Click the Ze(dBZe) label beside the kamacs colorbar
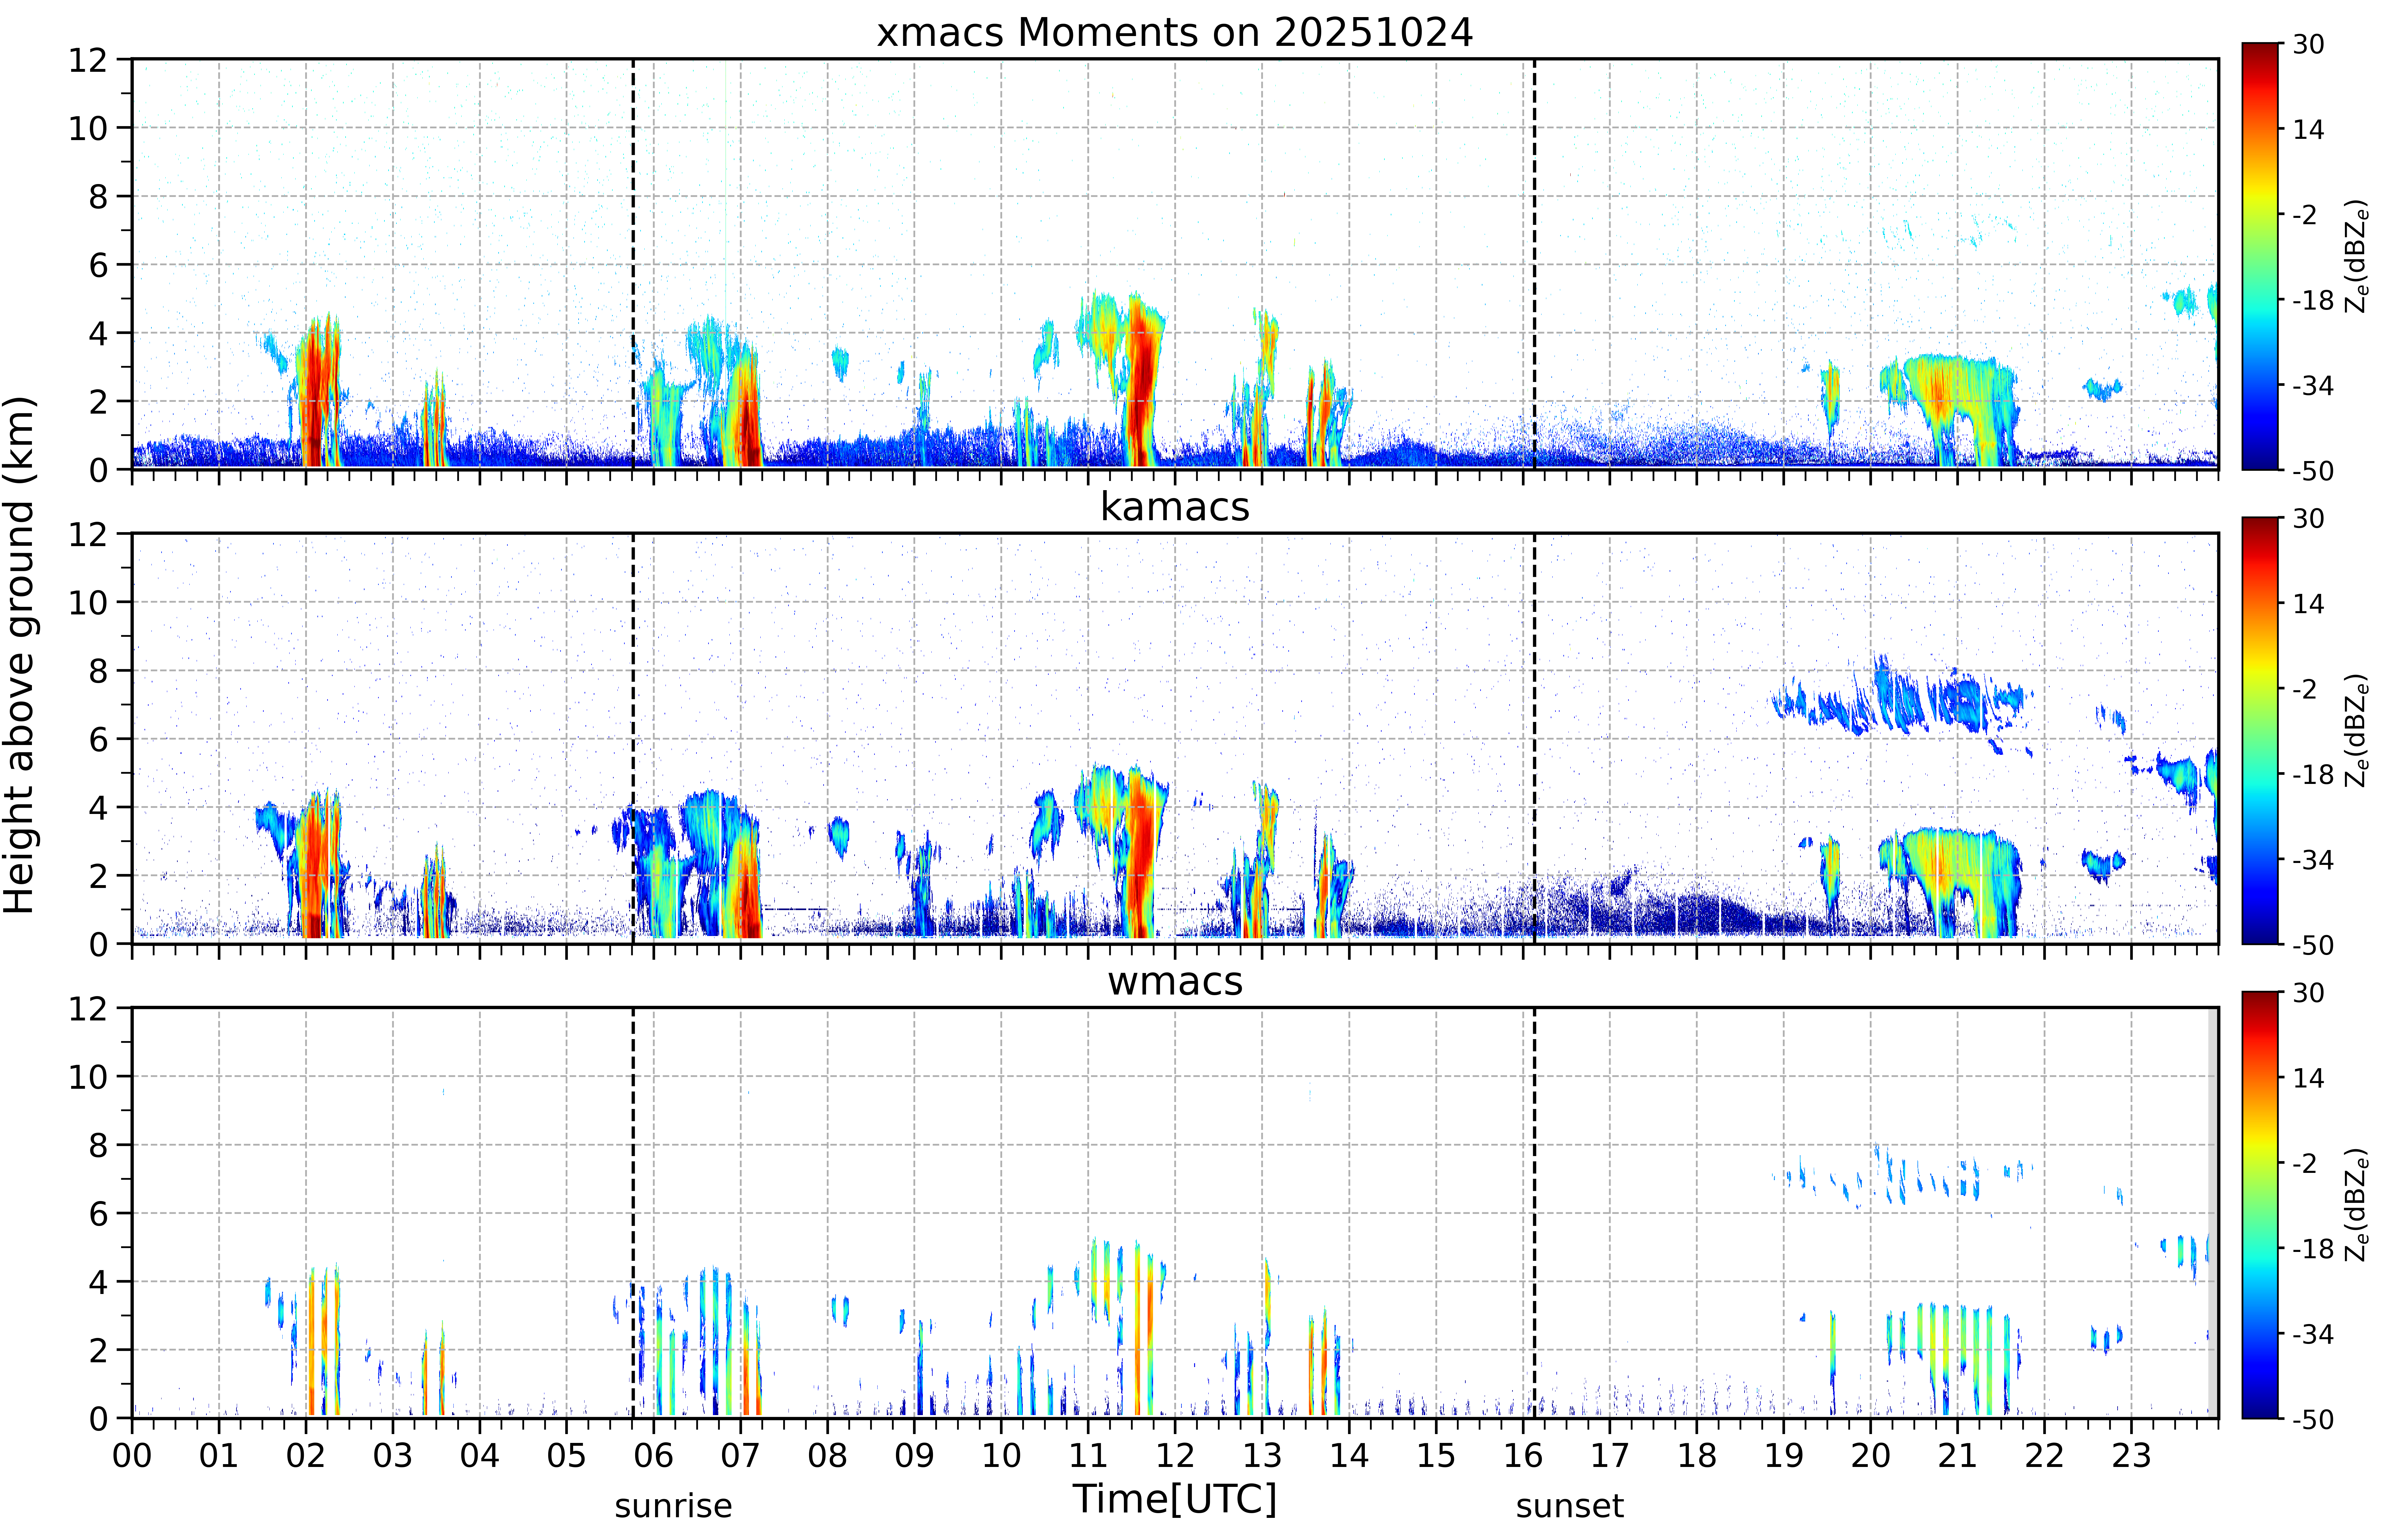The image size is (2386, 1540). click(x=2357, y=730)
